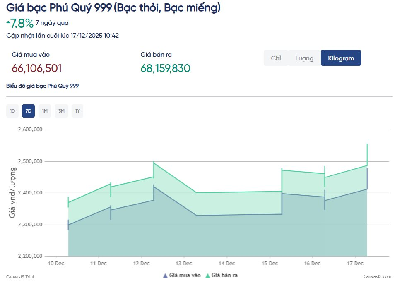This screenshot has height=283, width=395.
Task: Click the Giá bạc Phú Quý 999 page title
Action: [113, 7]
